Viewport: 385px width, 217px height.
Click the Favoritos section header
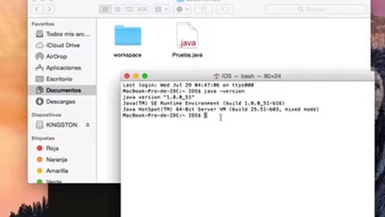[43, 24]
